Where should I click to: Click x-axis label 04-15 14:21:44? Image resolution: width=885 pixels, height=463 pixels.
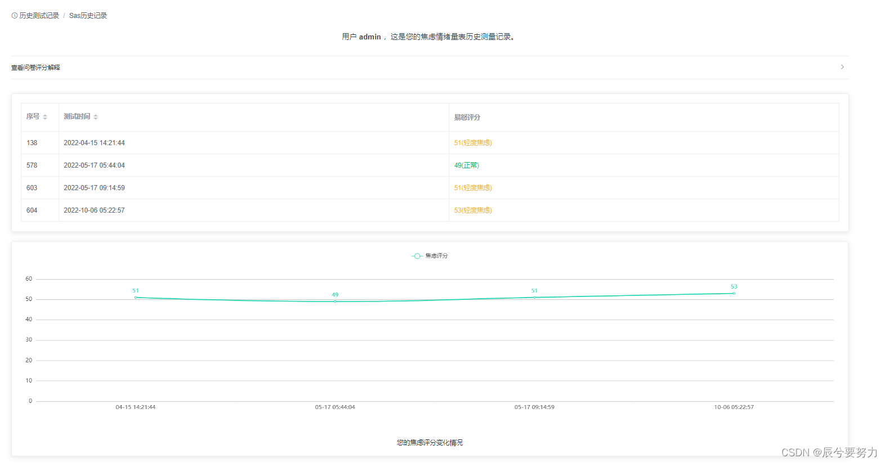coord(136,407)
